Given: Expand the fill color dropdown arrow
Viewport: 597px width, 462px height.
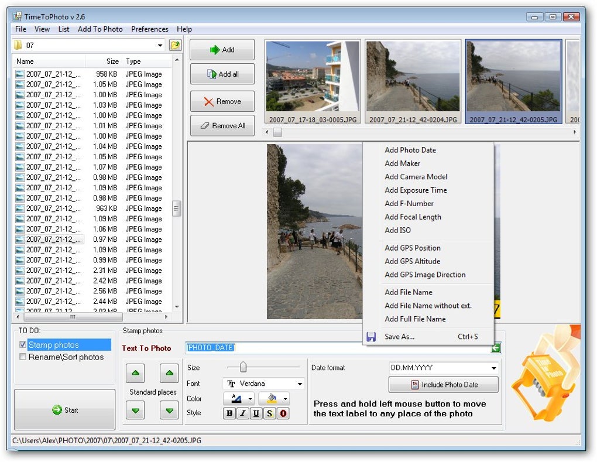Looking at the screenshot, I should (285, 399).
